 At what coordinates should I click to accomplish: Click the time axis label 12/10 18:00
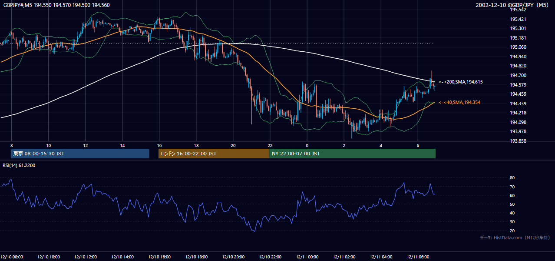click(196, 257)
